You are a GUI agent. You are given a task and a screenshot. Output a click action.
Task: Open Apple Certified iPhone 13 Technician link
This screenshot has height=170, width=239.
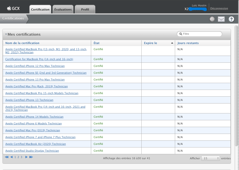[x=29, y=100]
